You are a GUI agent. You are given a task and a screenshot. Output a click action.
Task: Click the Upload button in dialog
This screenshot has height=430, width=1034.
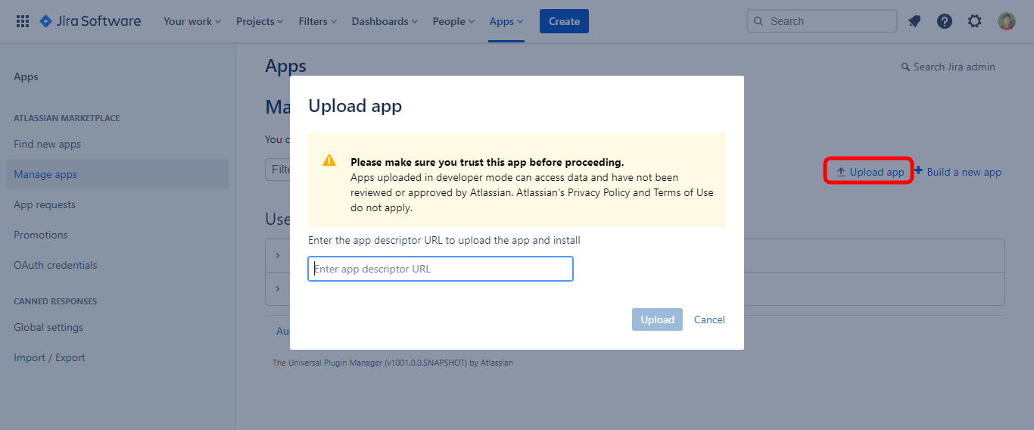(657, 319)
